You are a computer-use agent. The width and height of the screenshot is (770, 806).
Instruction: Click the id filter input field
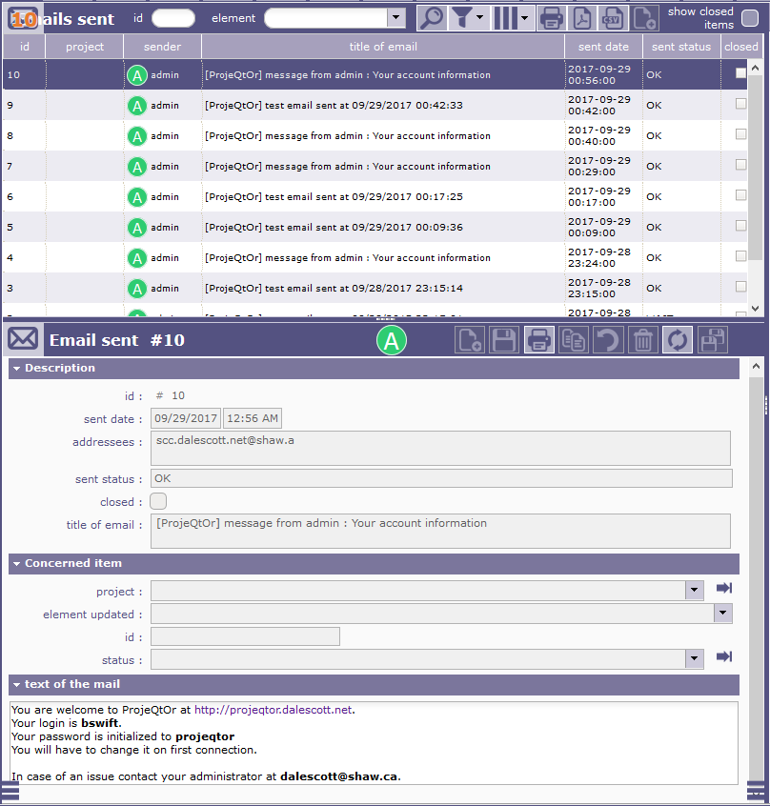[x=173, y=18]
